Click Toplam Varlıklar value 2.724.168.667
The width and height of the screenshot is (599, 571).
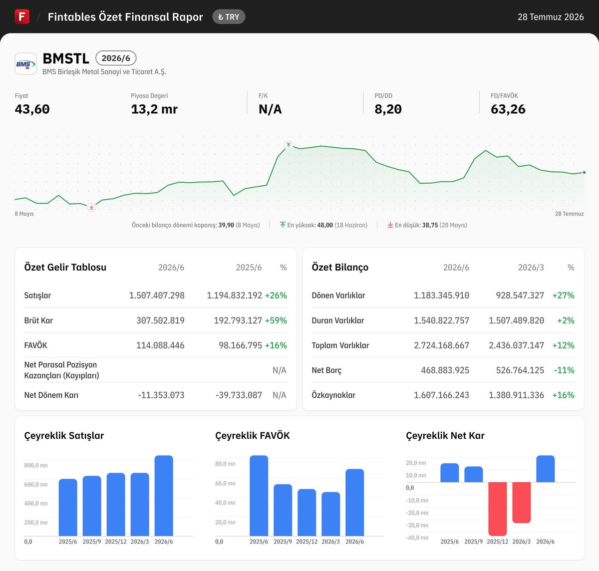point(442,345)
